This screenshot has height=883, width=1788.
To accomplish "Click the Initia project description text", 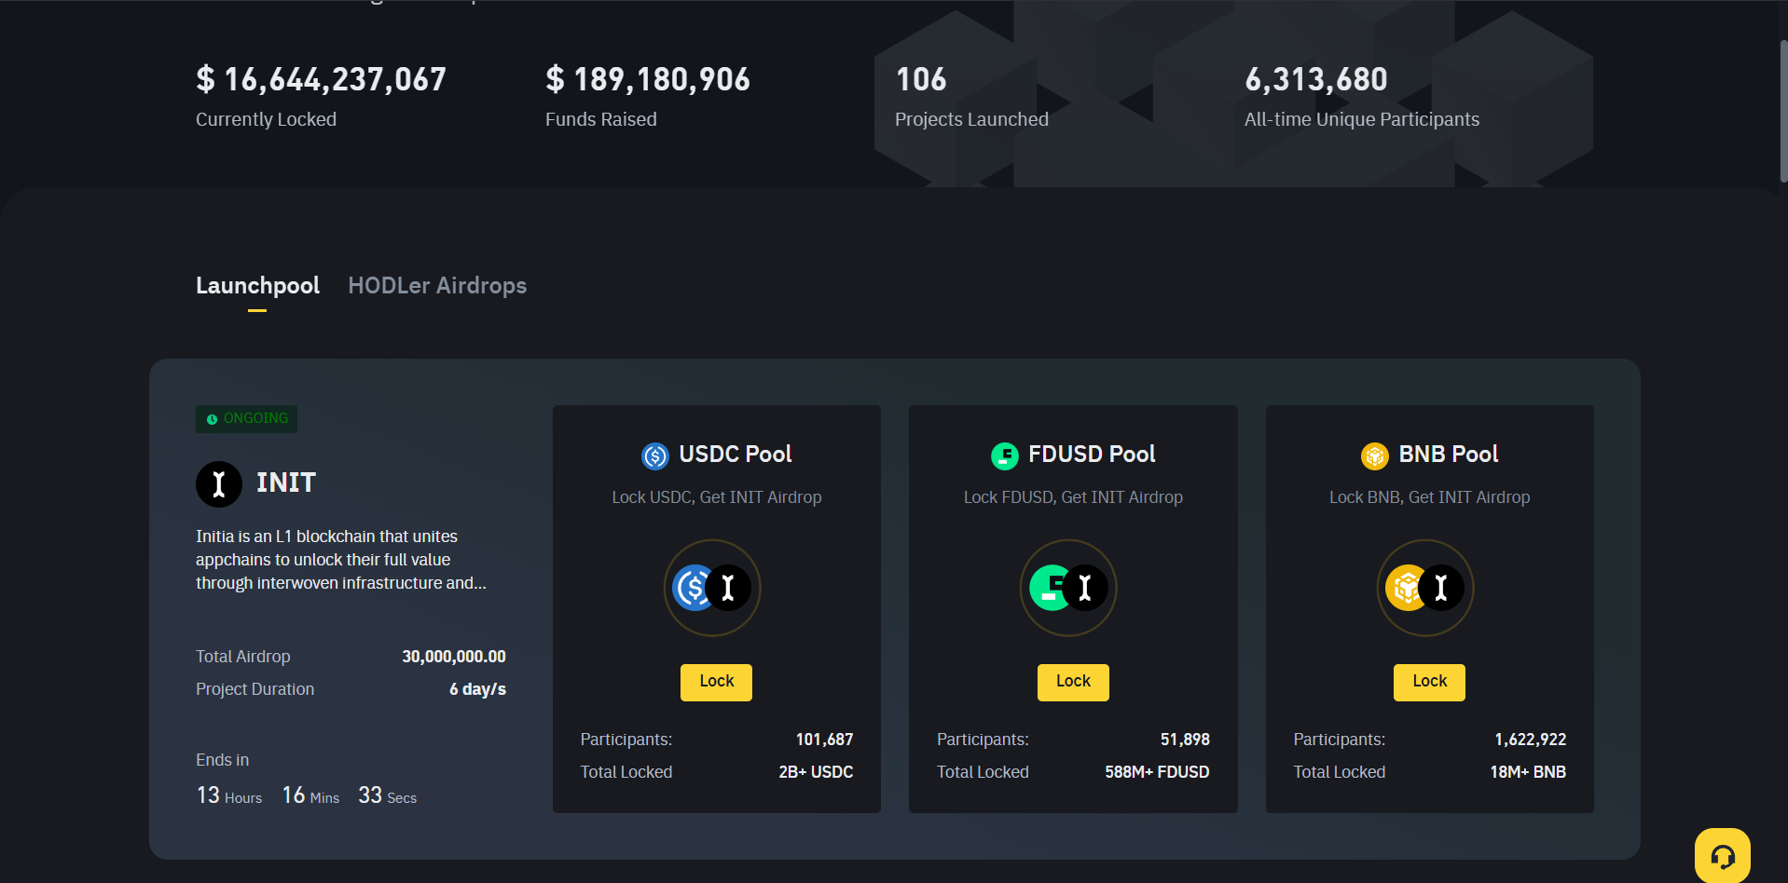I will [340, 560].
